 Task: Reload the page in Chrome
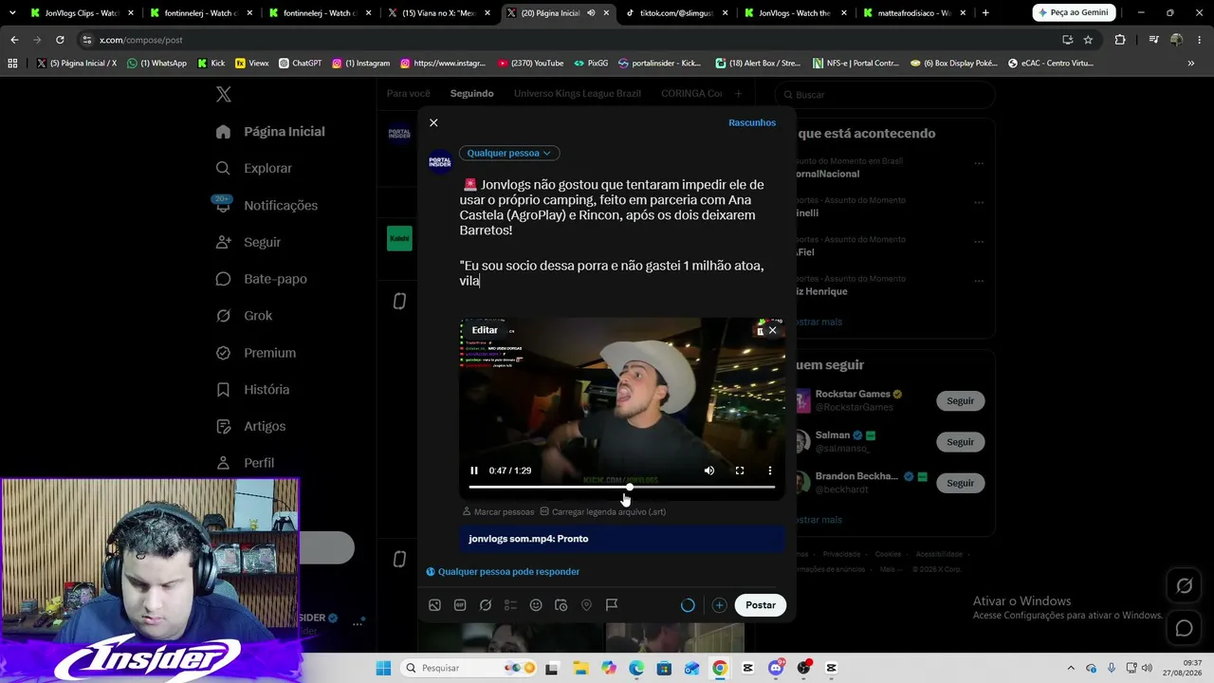coord(60,40)
